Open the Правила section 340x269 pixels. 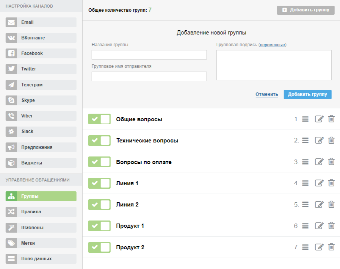point(41,212)
